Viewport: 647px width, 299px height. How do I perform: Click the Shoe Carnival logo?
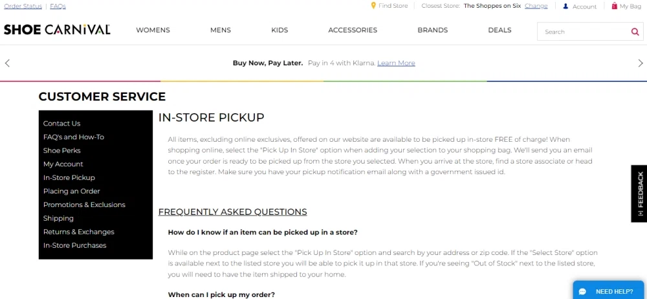tap(57, 30)
